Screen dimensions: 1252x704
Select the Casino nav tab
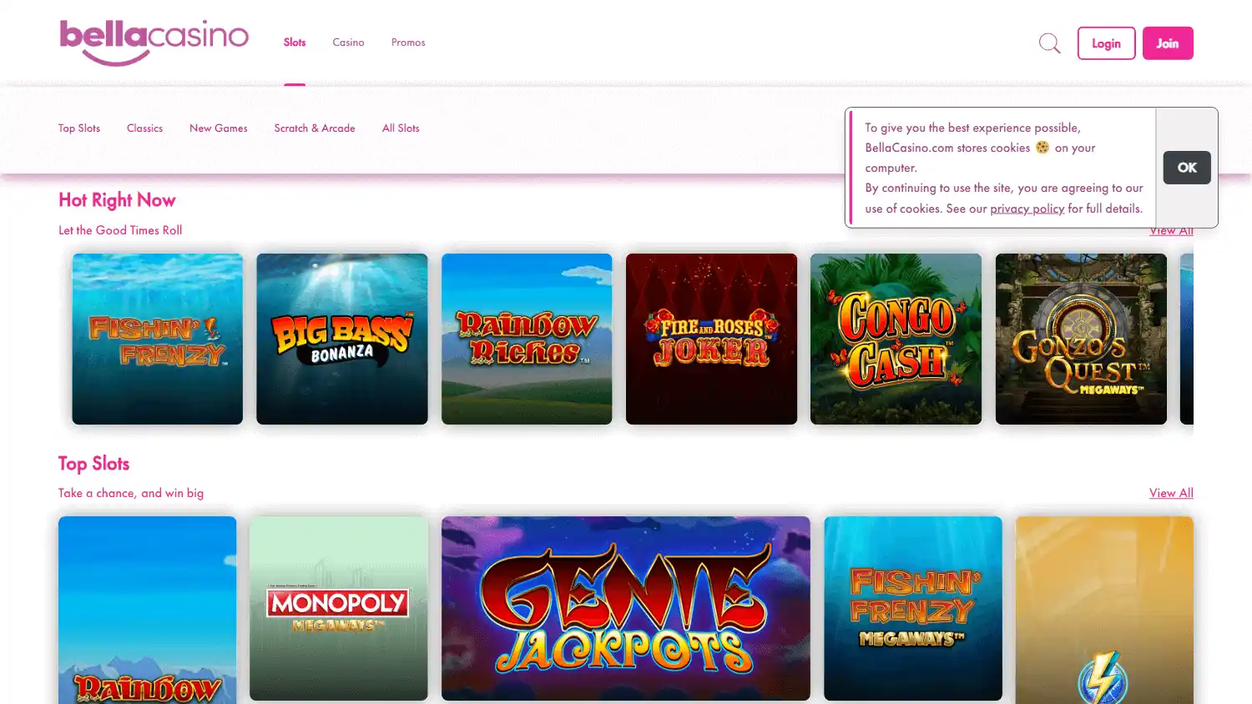click(x=348, y=43)
